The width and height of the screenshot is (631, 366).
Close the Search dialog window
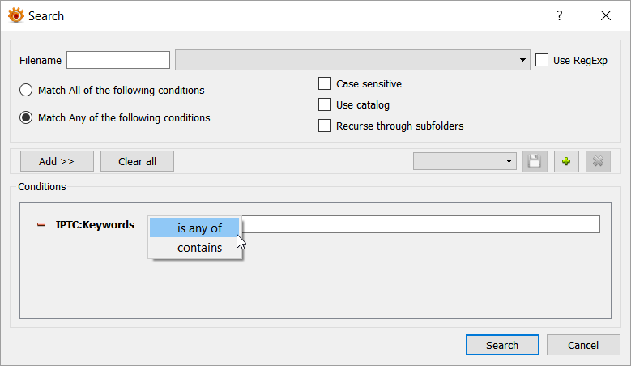[x=605, y=16]
